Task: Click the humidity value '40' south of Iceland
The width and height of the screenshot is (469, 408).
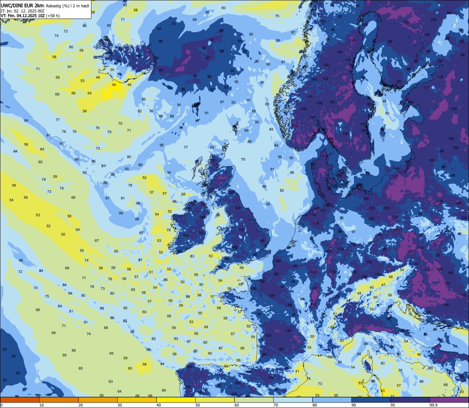Action: [114, 85]
